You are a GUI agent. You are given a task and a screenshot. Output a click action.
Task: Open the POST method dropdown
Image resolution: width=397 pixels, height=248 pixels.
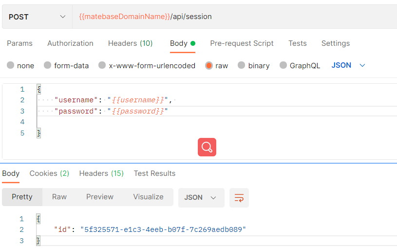pos(37,17)
